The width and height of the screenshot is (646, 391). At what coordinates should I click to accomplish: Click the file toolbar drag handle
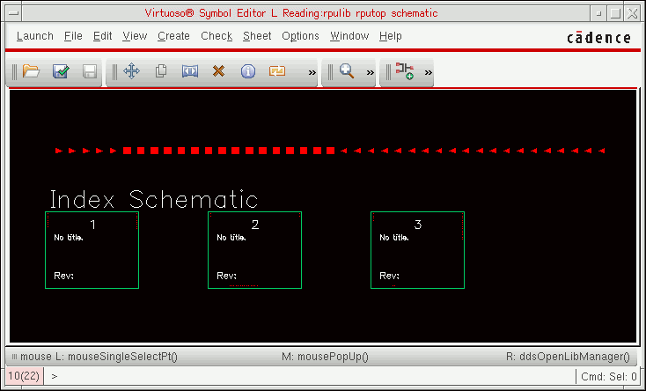tap(14, 72)
